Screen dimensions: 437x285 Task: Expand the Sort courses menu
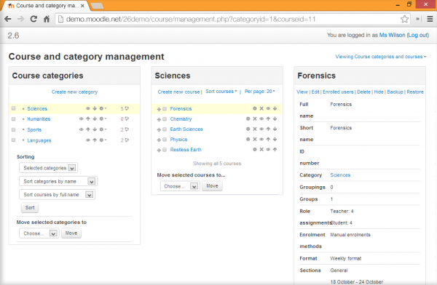pyautogui.click(x=221, y=92)
